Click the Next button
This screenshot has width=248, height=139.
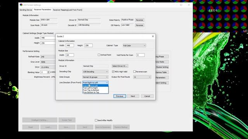pos(133,96)
